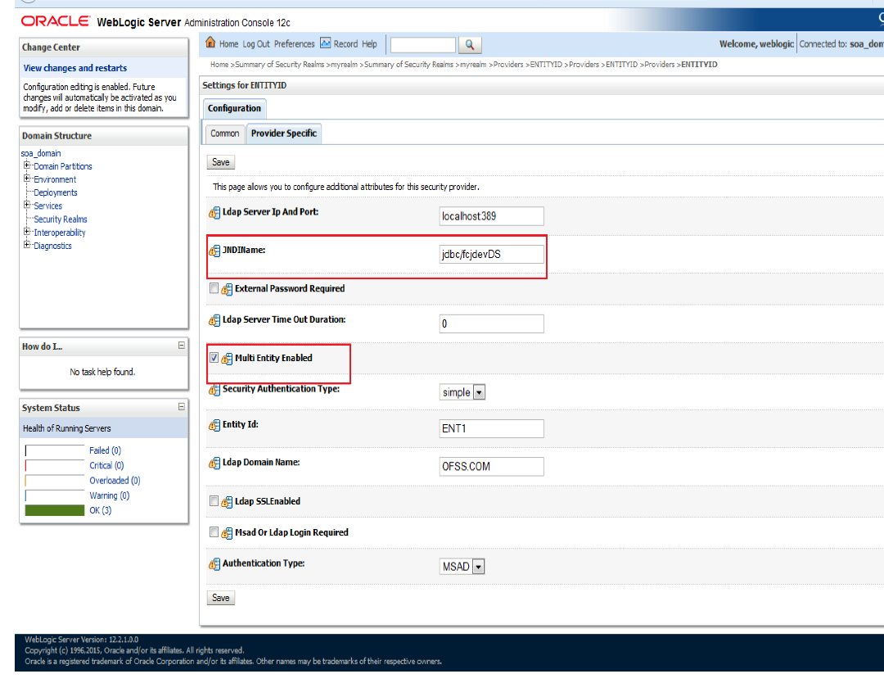This screenshot has width=884, height=692.
Task: Expand Domain Partitions tree node
Action: click(26, 165)
